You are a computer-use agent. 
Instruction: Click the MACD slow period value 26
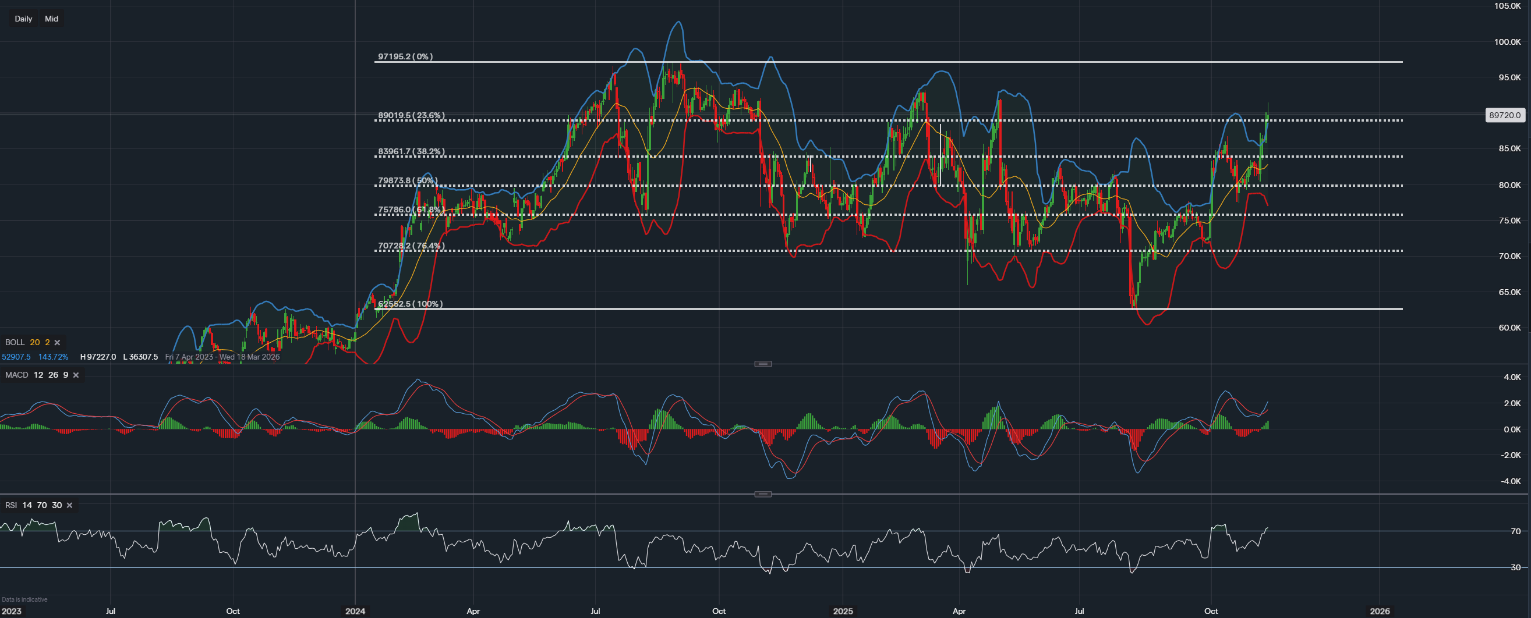coord(54,375)
